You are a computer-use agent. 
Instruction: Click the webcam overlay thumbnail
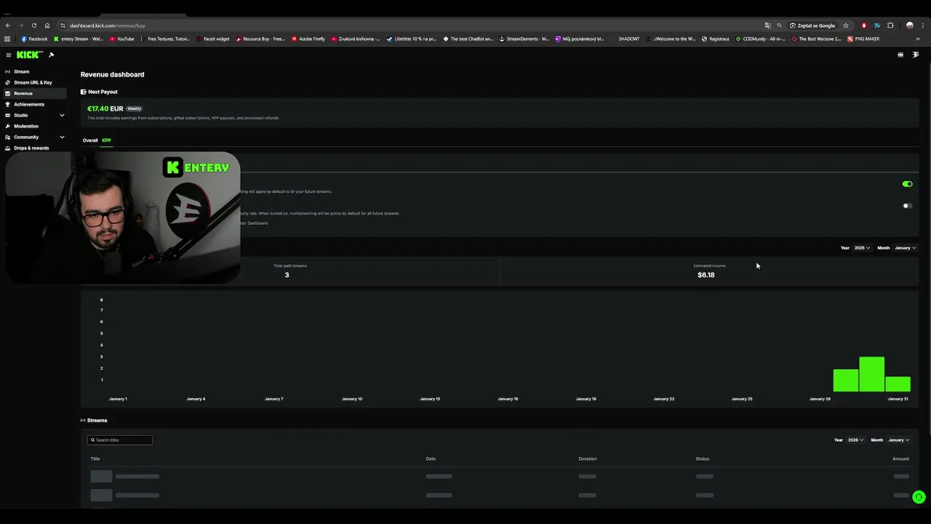click(x=122, y=217)
